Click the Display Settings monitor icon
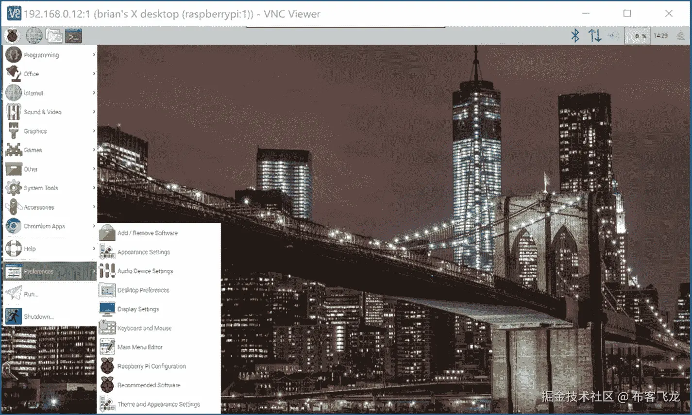The image size is (692, 415). [x=107, y=309]
